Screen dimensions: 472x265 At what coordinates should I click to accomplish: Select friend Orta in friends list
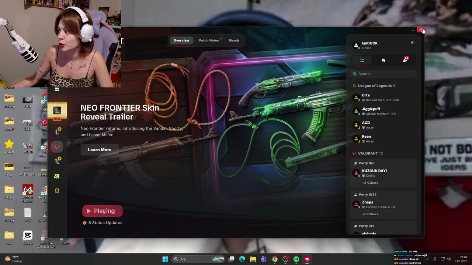point(383,98)
